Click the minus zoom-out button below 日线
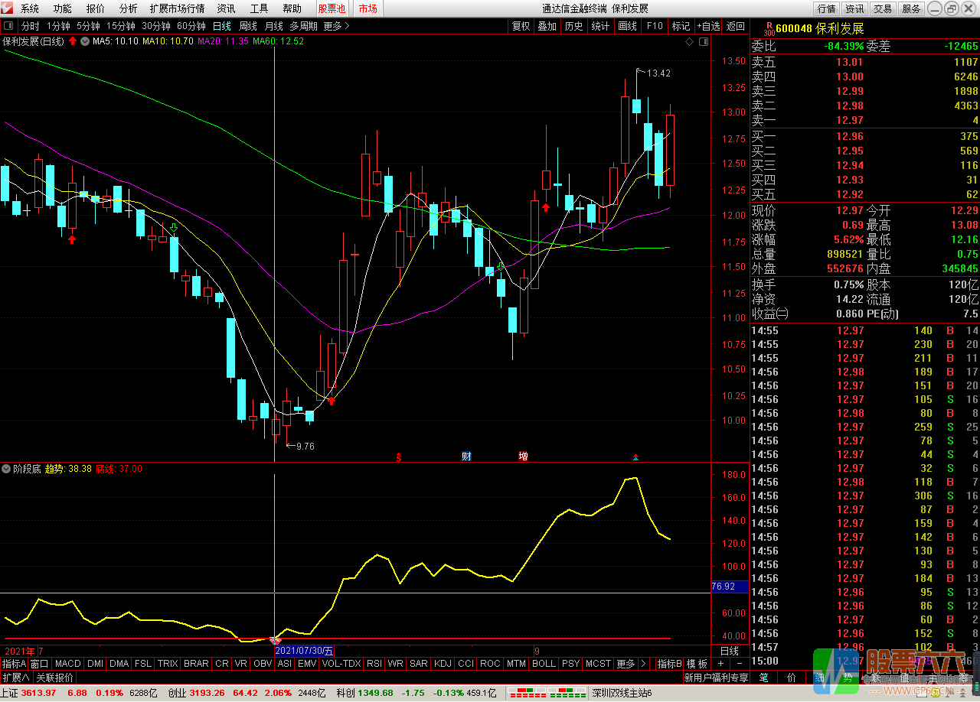This screenshot has width=980, height=702. 740,663
